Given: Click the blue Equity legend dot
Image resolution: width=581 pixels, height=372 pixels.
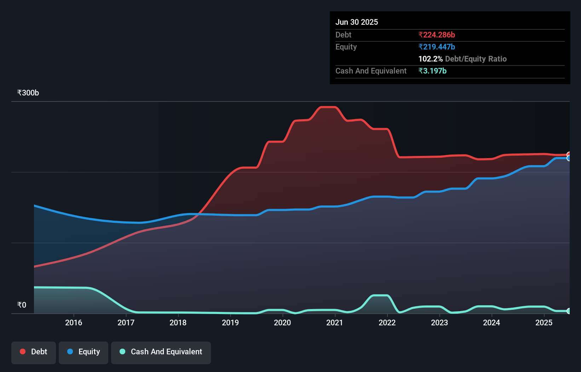Looking at the screenshot, I should (x=70, y=351).
